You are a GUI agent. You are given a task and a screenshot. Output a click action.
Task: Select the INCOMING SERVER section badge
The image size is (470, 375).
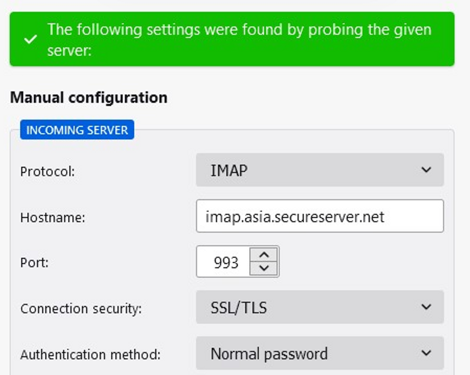tap(77, 130)
